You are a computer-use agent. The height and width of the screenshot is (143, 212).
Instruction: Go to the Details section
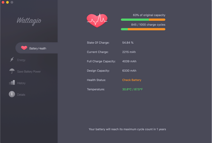coord(21,95)
